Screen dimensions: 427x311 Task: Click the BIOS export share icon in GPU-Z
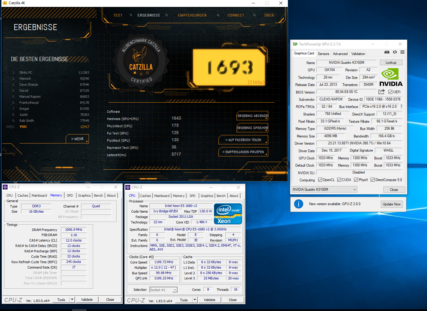coord(381,92)
